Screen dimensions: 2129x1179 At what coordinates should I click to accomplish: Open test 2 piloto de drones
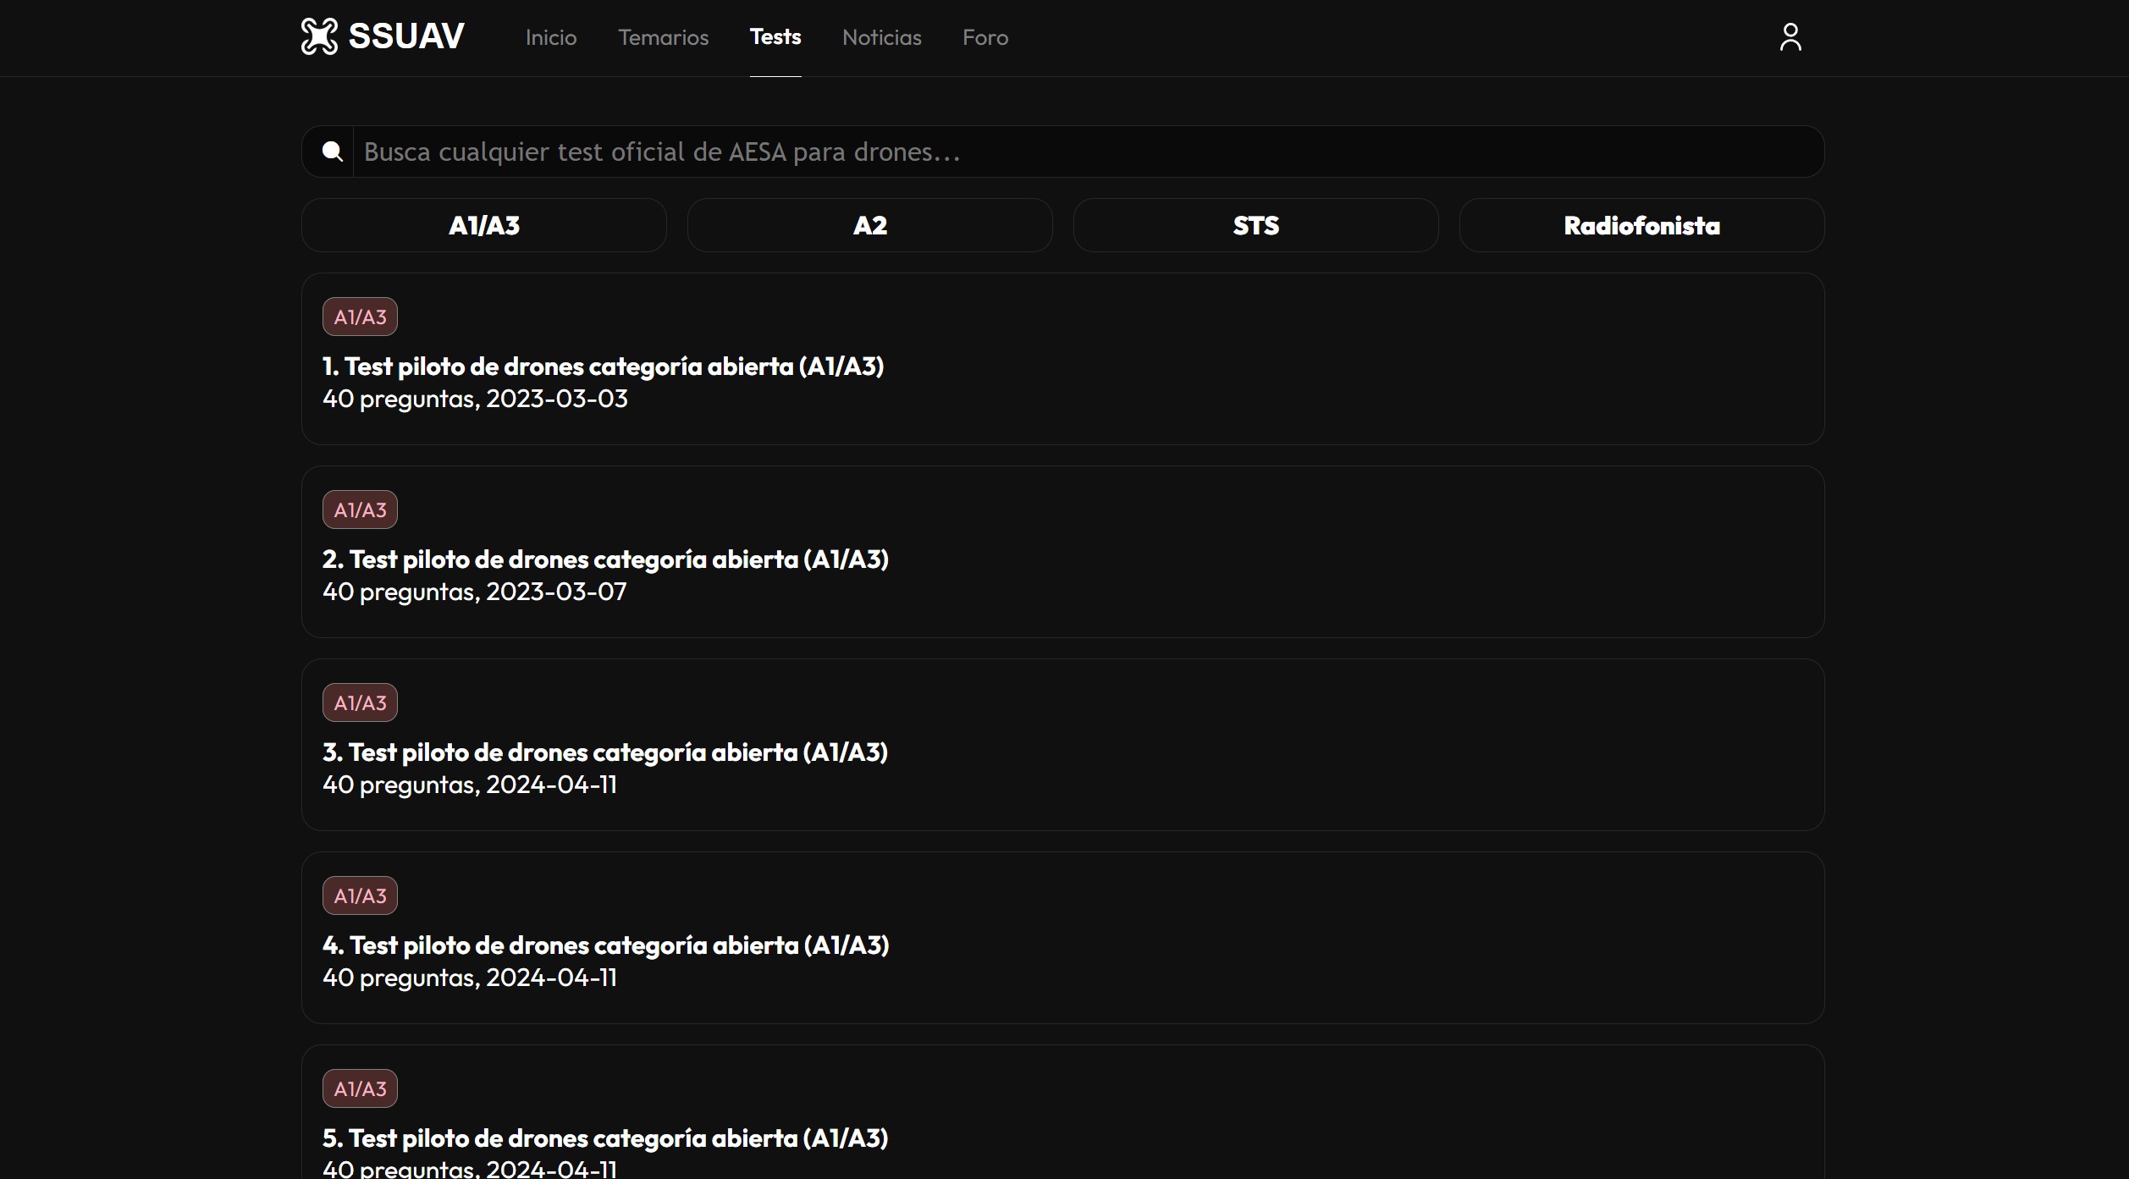pyautogui.click(x=604, y=559)
